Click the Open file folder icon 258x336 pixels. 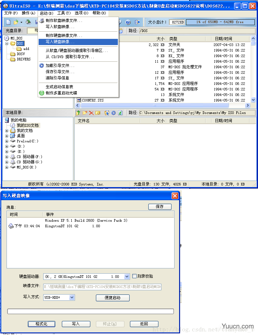(x=16, y=22)
